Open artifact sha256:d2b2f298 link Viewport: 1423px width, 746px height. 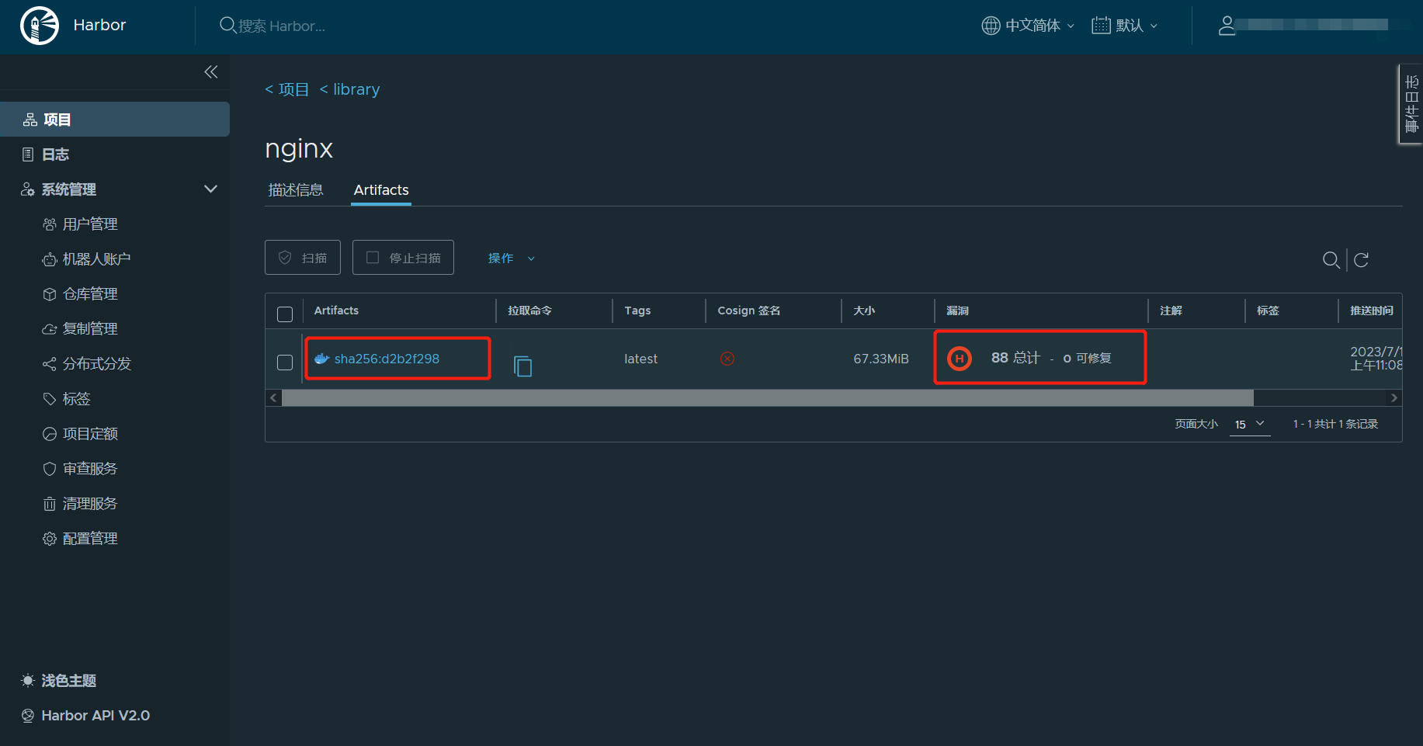click(x=387, y=359)
